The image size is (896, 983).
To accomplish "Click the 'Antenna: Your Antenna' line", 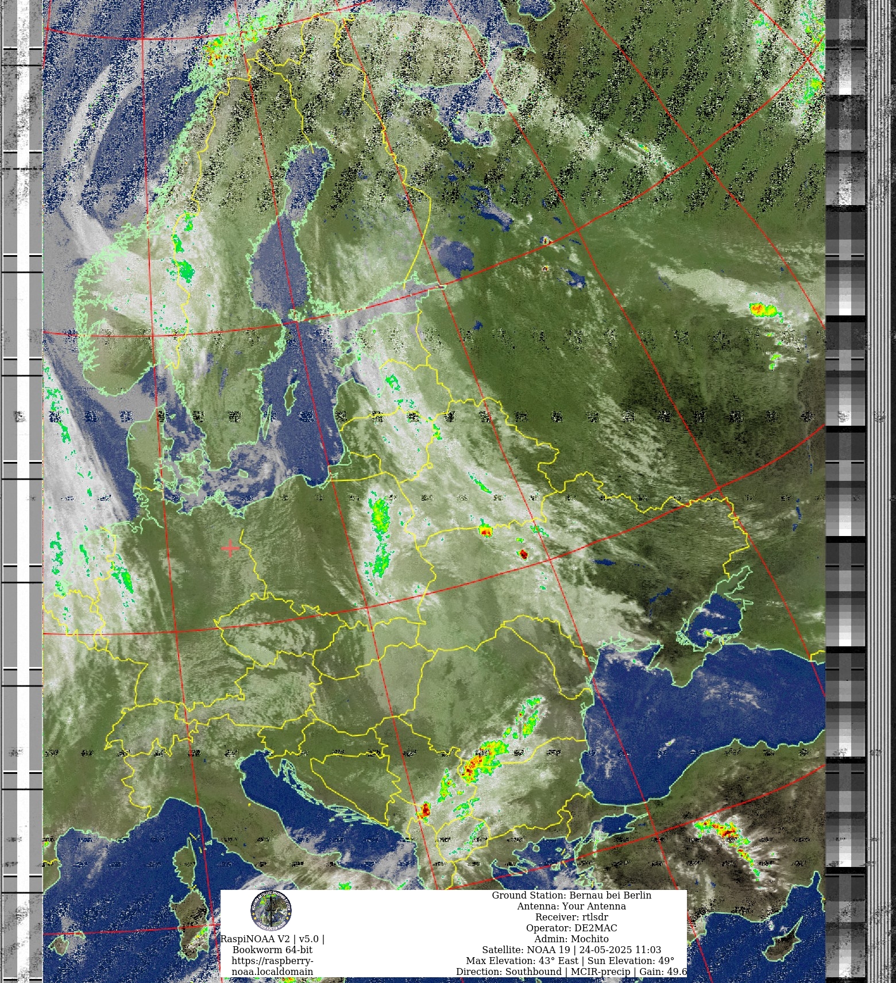I will [x=571, y=906].
